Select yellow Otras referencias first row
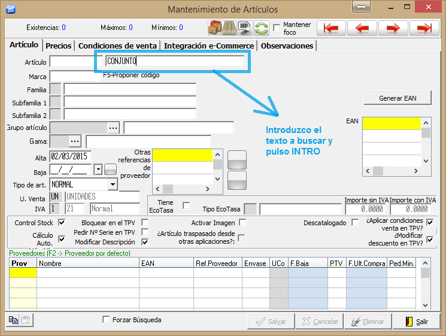Viewport: 446px width, 336px height. click(183, 155)
